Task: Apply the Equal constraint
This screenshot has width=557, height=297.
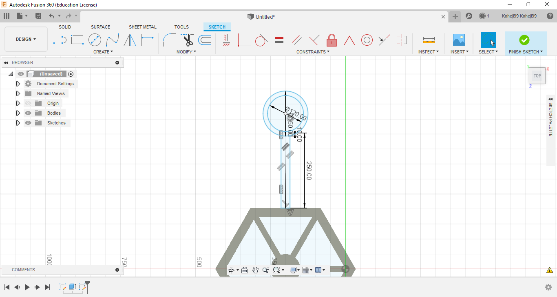Action: [279, 40]
